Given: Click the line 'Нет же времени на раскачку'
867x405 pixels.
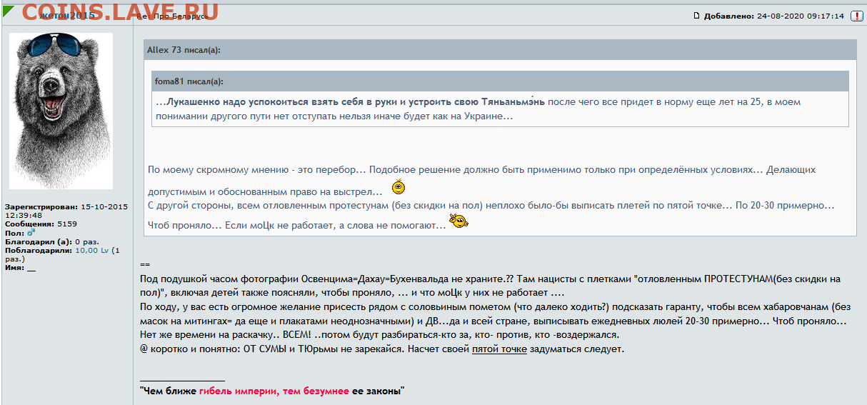Looking at the screenshot, I should (380, 336).
